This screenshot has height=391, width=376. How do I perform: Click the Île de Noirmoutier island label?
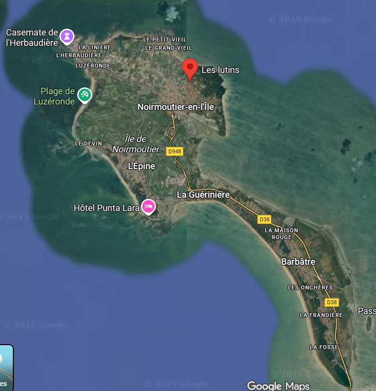[135, 144]
